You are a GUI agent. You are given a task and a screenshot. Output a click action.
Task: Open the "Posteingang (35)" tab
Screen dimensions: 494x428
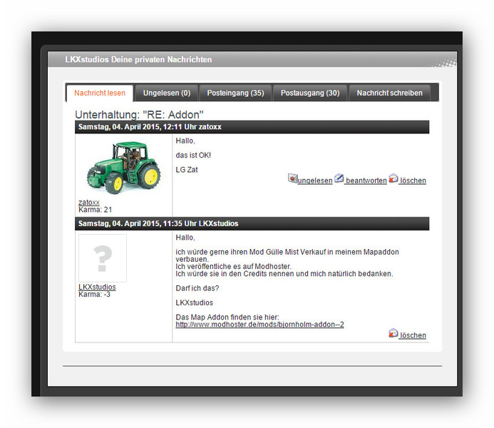[x=235, y=93]
